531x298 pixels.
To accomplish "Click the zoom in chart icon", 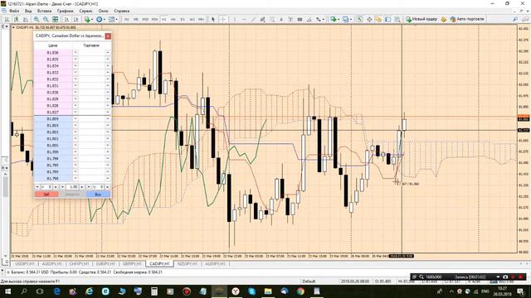I will [x=37, y=19].
